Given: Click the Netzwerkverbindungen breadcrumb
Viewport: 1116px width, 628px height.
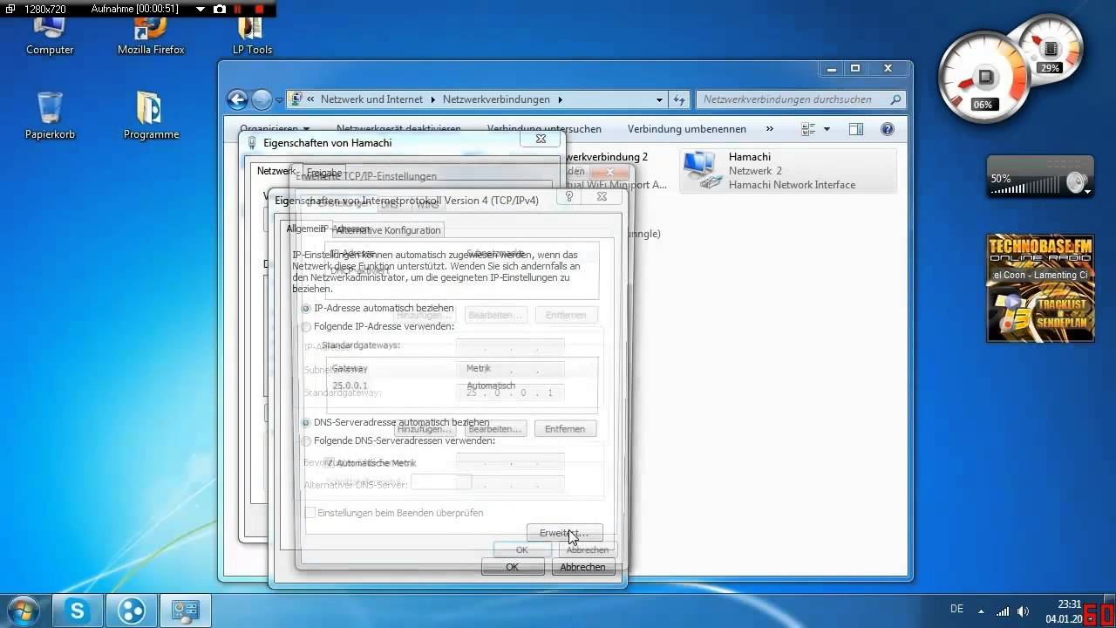Looking at the screenshot, I should coord(496,99).
